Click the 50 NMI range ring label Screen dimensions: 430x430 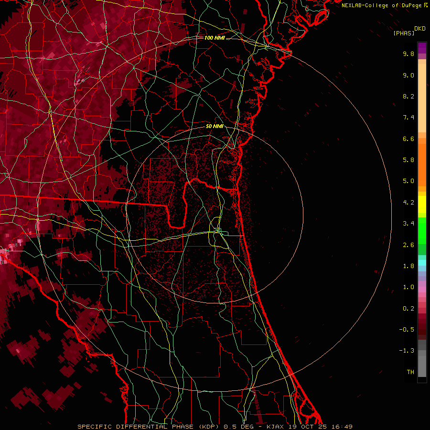click(x=215, y=126)
